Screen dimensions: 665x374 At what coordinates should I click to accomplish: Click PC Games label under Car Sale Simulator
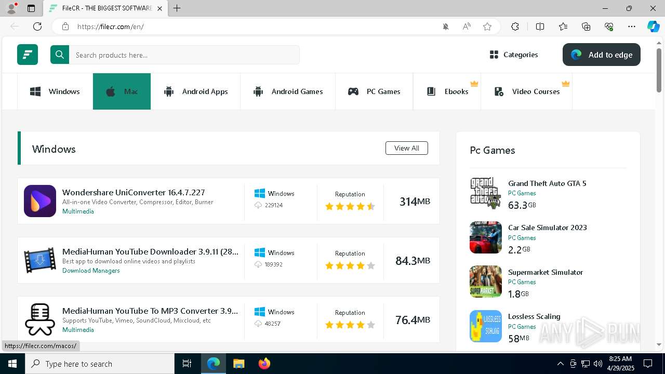[x=522, y=238]
